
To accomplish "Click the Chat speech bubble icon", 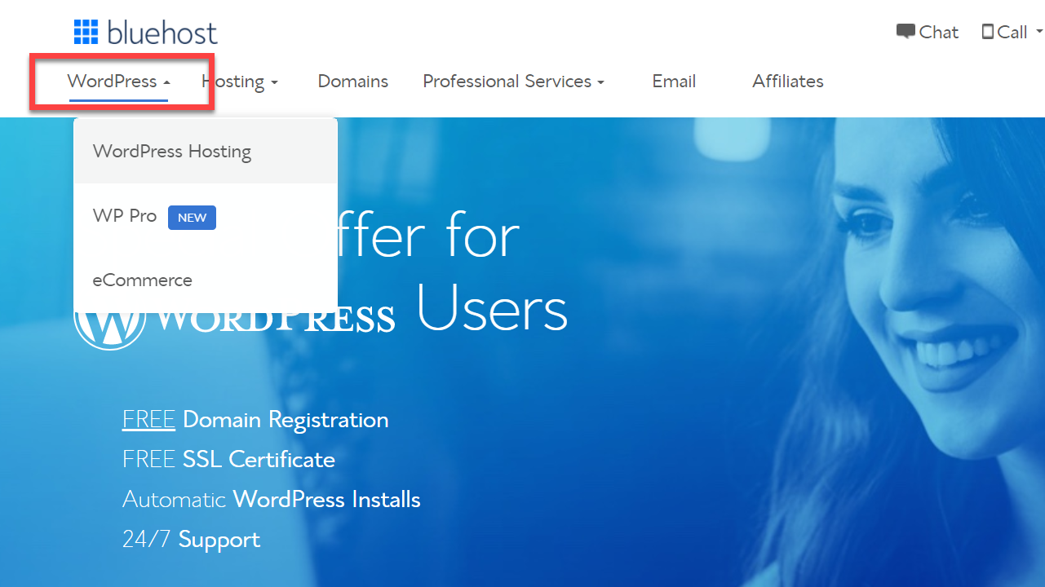I will tap(906, 32).
